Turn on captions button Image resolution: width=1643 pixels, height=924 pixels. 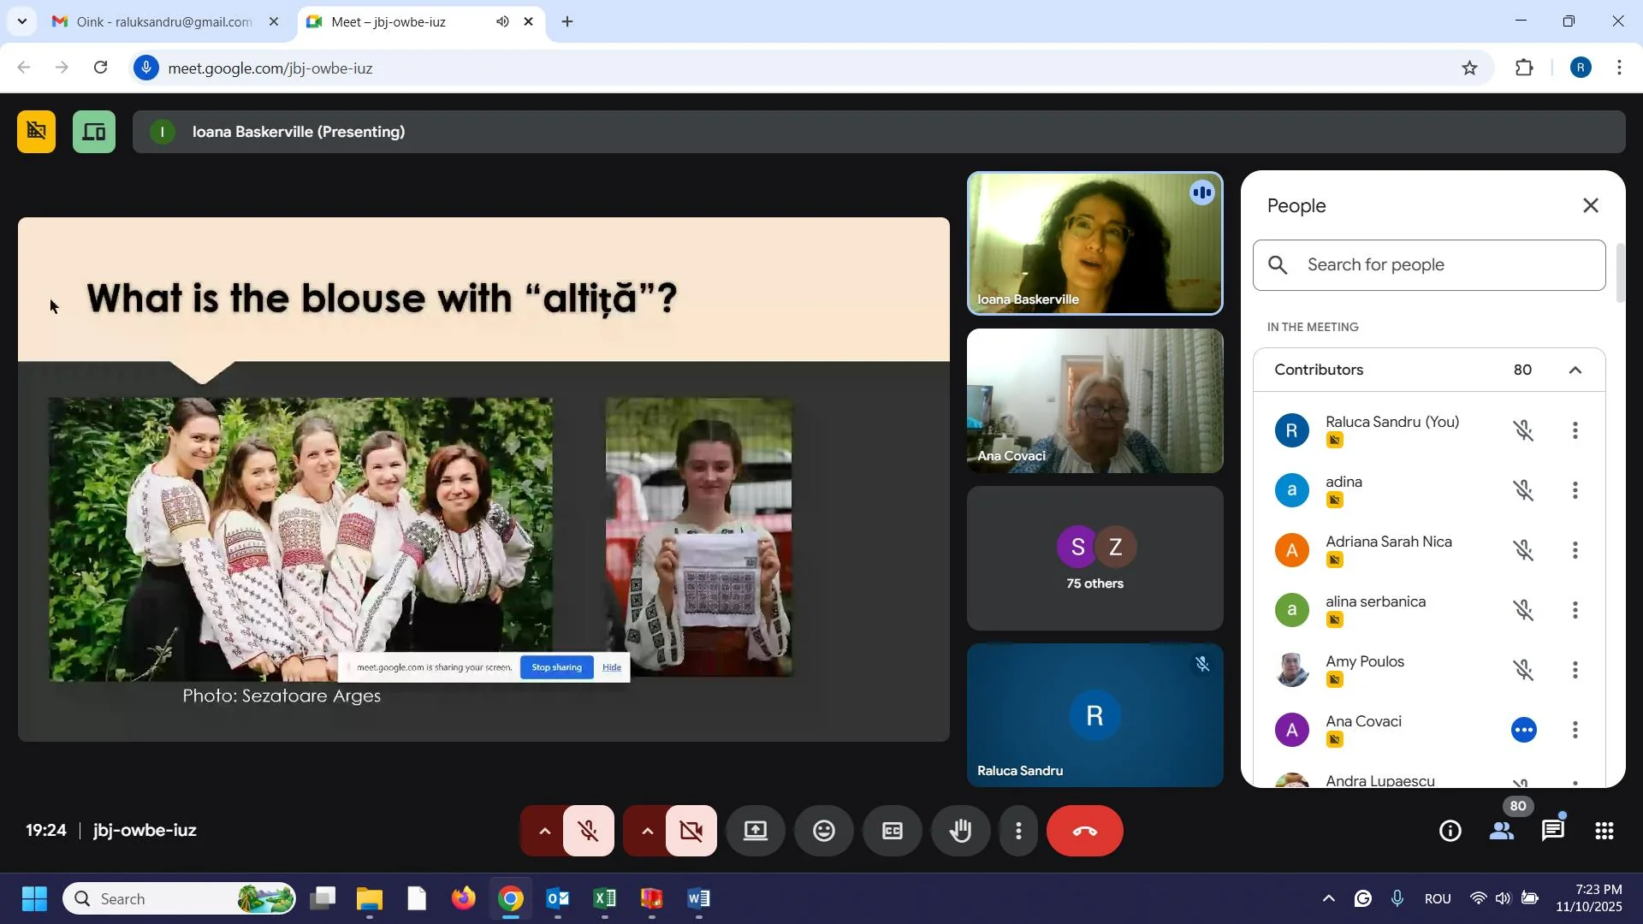[892, 832]
